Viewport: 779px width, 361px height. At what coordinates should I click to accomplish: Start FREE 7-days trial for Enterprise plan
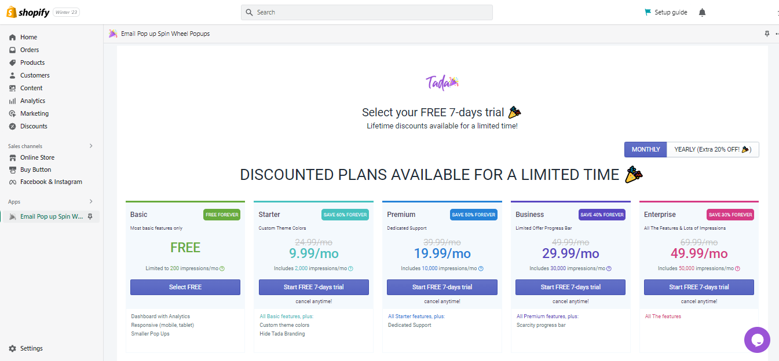click(x=699, y=287)
